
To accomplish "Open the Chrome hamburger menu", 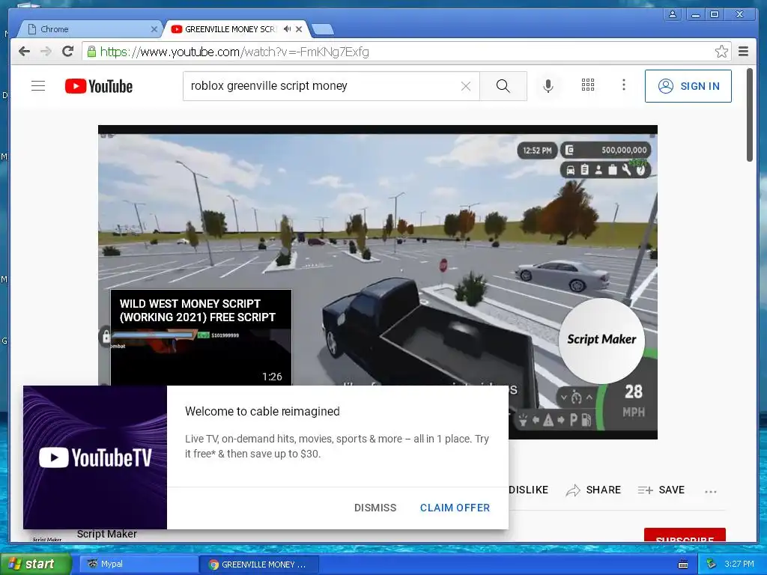I will click(x=743, y=52).
